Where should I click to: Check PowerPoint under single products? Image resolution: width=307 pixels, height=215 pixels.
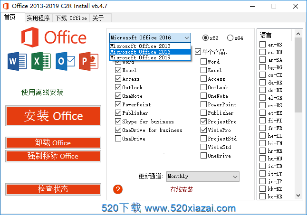click(203, 104)
